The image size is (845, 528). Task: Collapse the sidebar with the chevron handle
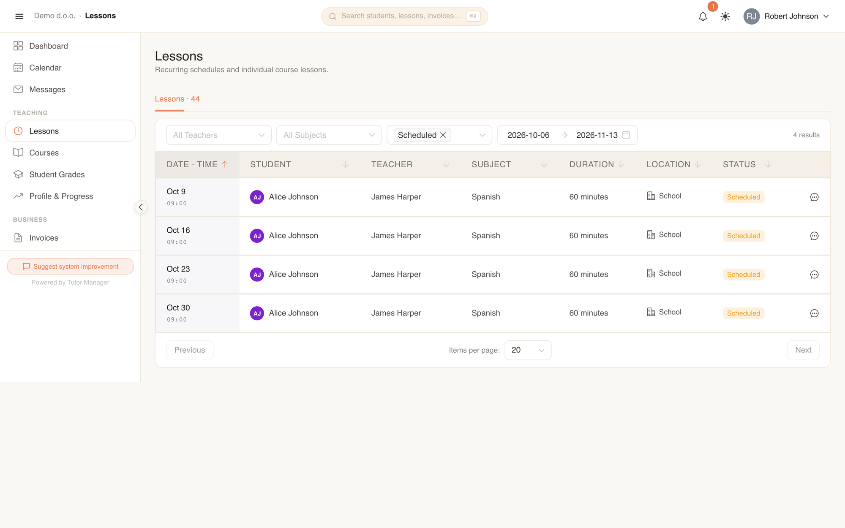141,207
